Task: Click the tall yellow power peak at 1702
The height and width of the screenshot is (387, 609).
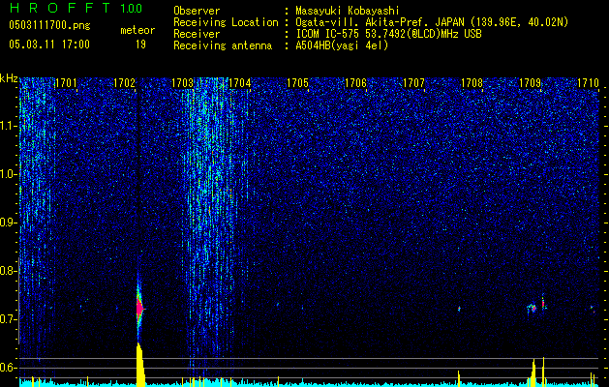Action: pyautogui.click(x=140, y=365)
